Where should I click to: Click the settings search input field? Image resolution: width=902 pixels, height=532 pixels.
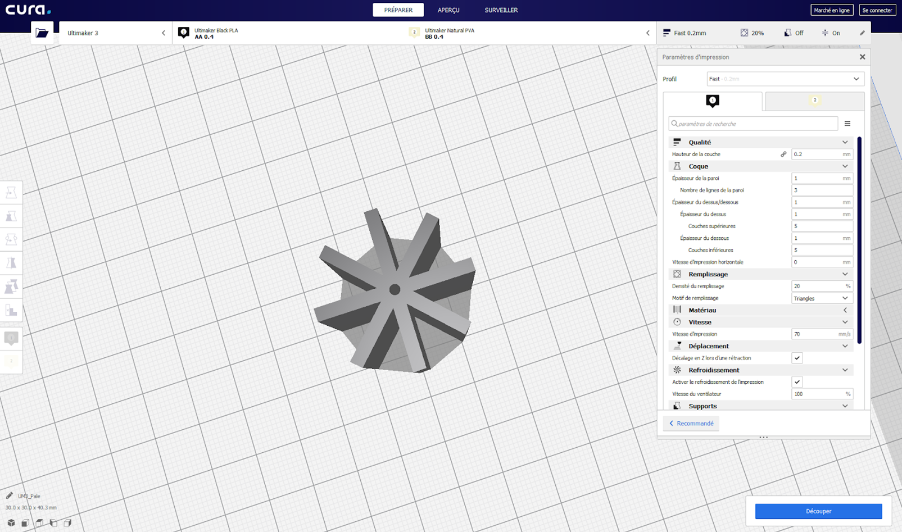(x=753, y=124)
